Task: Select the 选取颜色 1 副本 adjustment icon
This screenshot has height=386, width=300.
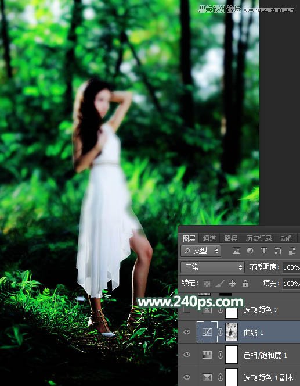Action: click(207, 377)
